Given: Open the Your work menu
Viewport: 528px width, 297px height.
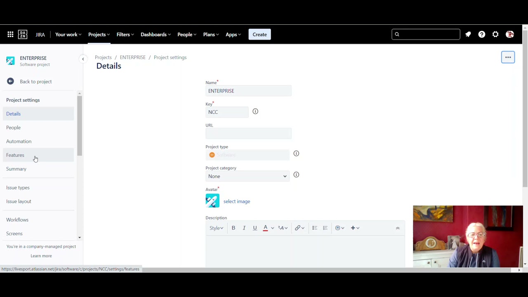Looking at the screenshot, I should pyautogui.click(x=68, y=35).
